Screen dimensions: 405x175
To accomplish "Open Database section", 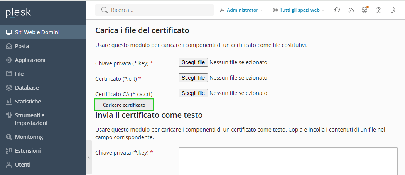I will tap(43, 88).
